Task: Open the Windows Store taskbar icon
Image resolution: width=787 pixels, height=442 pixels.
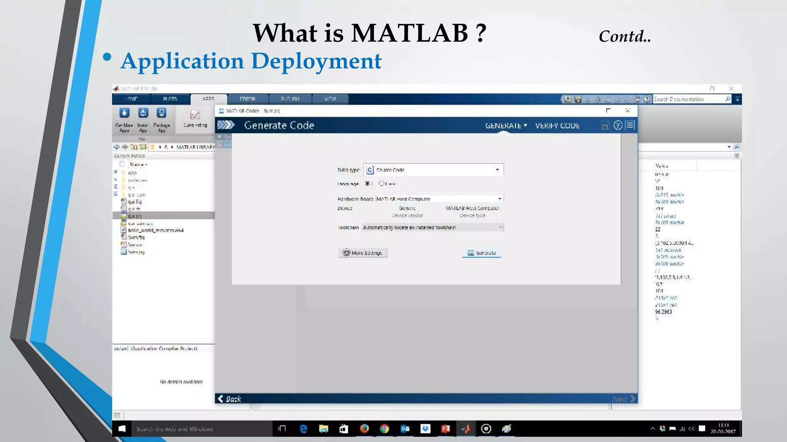Action: [344, 429]
